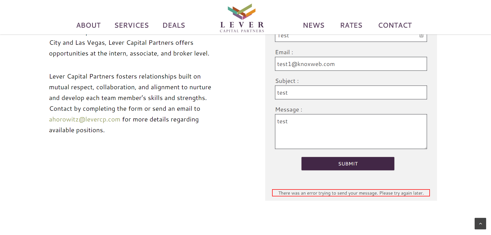Focus the Email input field
This screenshot has height=235, width=491.
click(x=351, y=64)
